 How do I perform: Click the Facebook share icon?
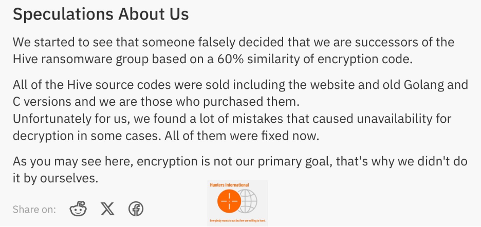(136, 209)
